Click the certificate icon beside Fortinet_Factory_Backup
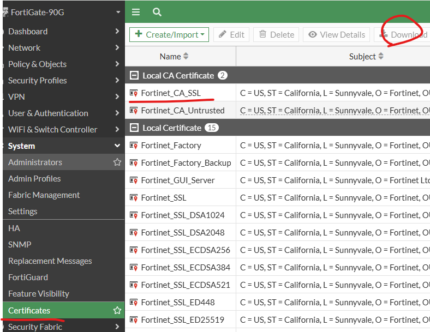 [134, 162]
